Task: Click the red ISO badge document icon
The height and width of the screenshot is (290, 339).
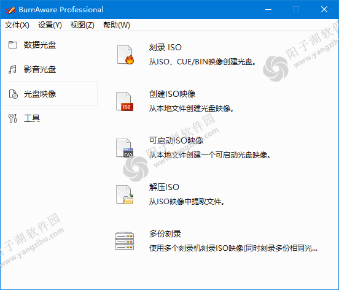Action: pyautogui.click(x=125, y=101)
